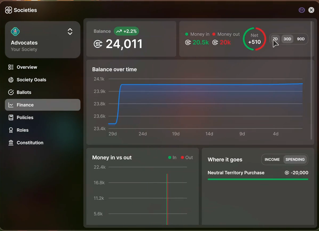Open the Finance section in the sidebar
This screenshot has height=231, width=319.
42,105
